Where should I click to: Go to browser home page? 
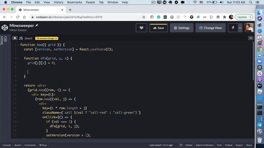24,17
